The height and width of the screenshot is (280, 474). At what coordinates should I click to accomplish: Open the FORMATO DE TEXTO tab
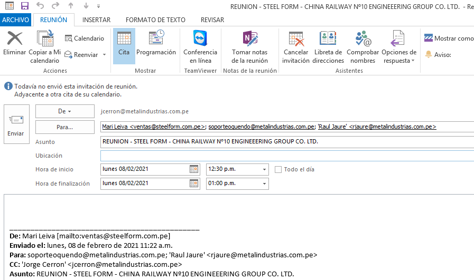(155, 20)
